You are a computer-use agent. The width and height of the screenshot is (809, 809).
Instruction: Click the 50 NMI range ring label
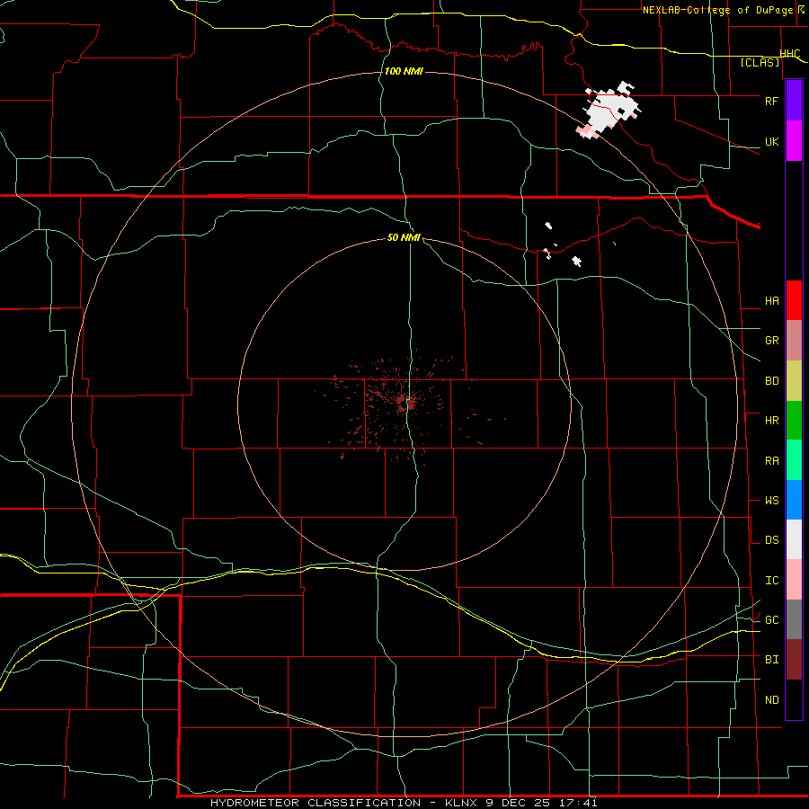click(x=404, y=237)
